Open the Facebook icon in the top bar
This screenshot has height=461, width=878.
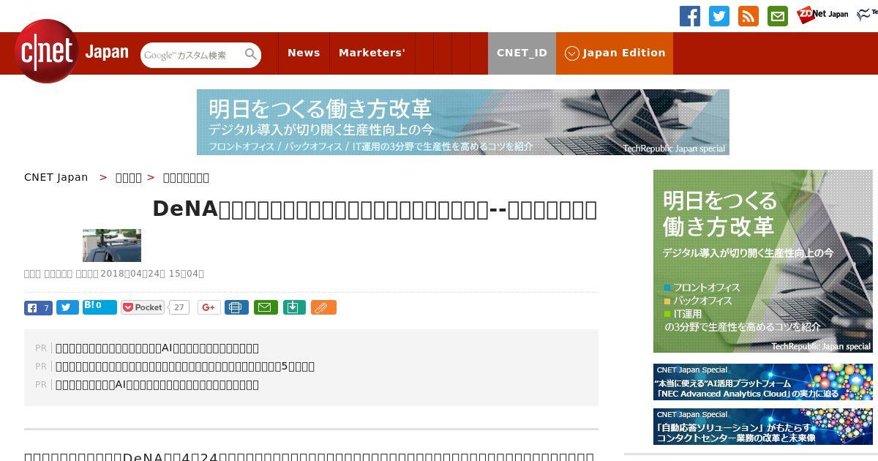(x=690, y=16)
